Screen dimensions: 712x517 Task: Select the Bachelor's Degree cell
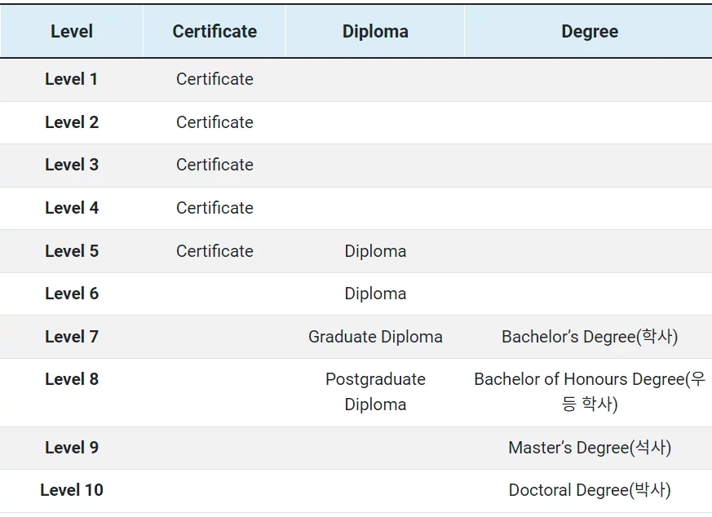pos(589,337)
